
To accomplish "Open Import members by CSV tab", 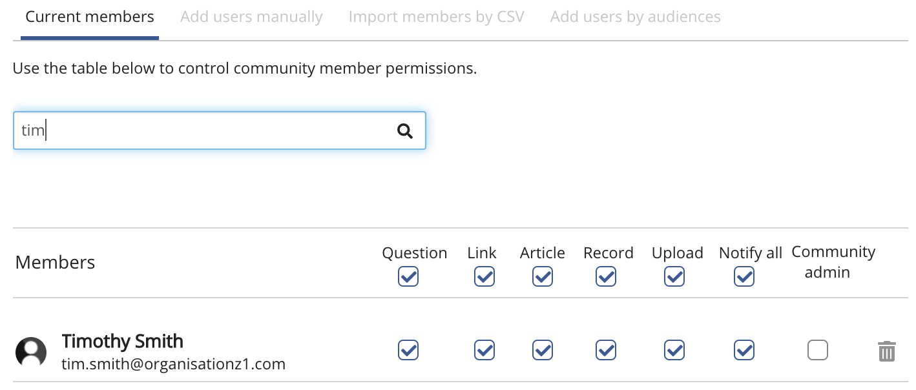I will tap(436, 17).
